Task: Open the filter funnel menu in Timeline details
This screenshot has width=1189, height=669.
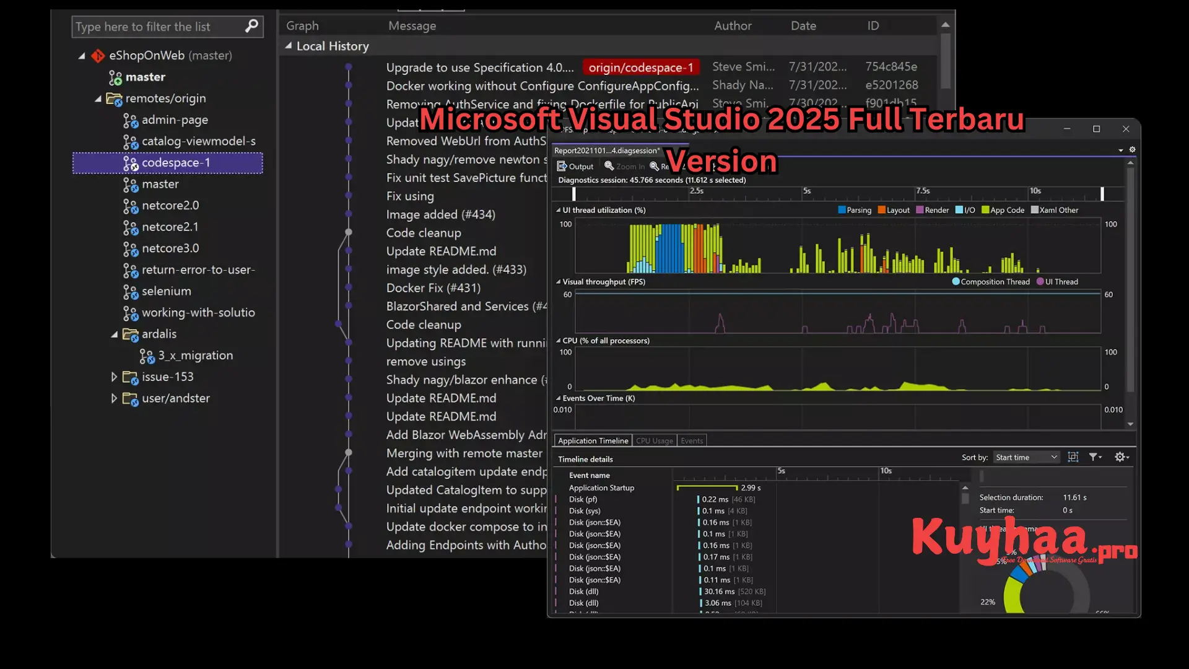Action: 1095,457
